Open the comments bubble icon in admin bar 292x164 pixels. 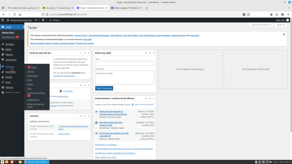[43, 20]
